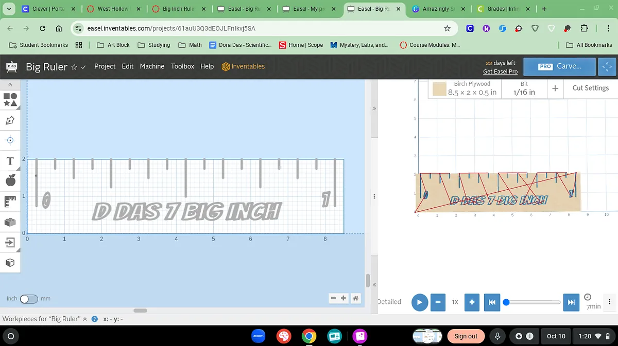
Task: Follow the Get Easel Pro link
Action: coord(500,71)
